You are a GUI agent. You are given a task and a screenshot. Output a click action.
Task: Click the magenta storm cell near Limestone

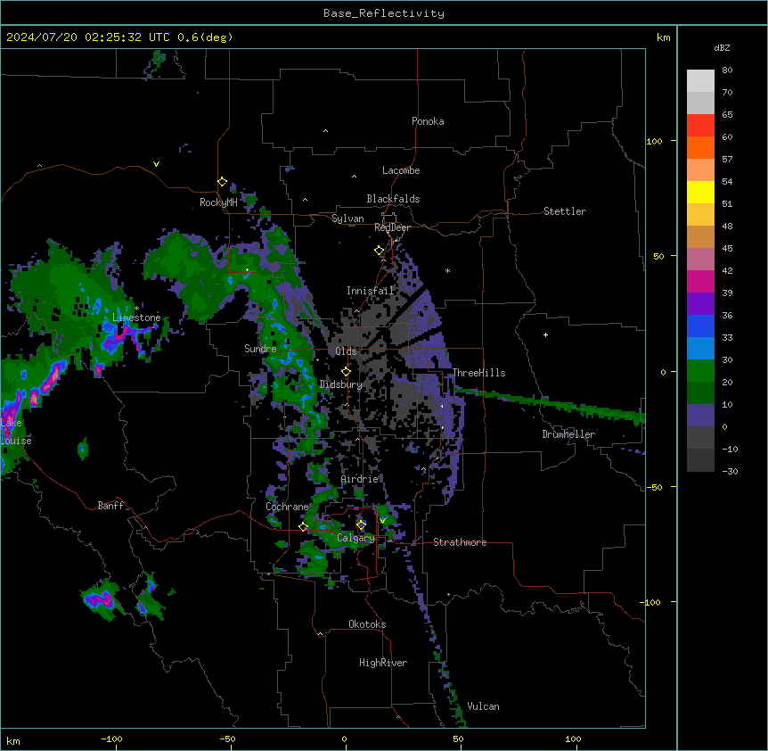click(124, 337)
